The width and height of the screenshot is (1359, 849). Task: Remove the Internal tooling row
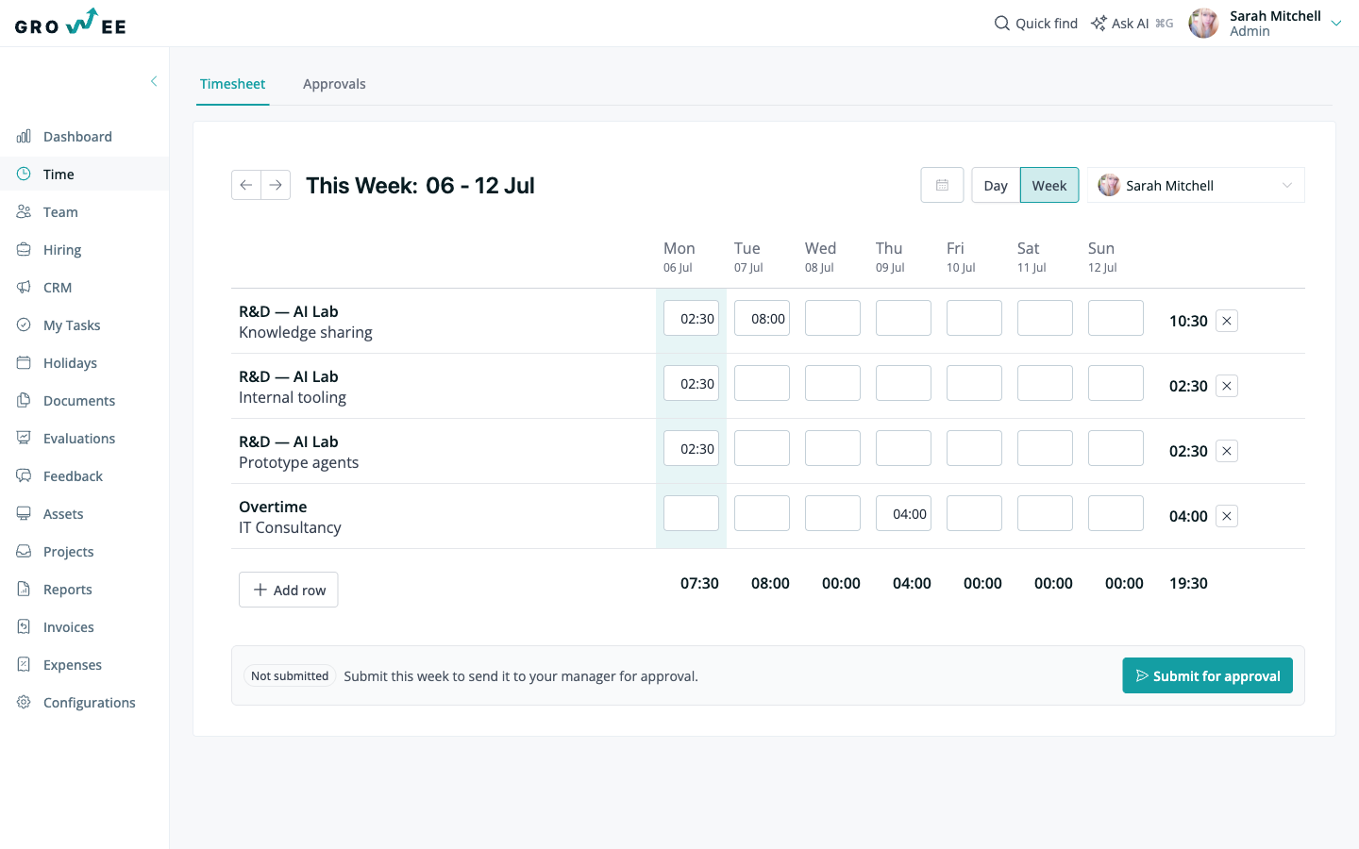pyautogui.click(x=1227, y=386)
